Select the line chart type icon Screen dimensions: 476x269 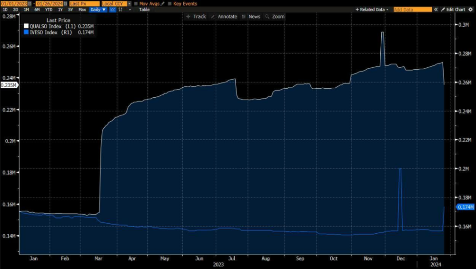coord(113,10)
